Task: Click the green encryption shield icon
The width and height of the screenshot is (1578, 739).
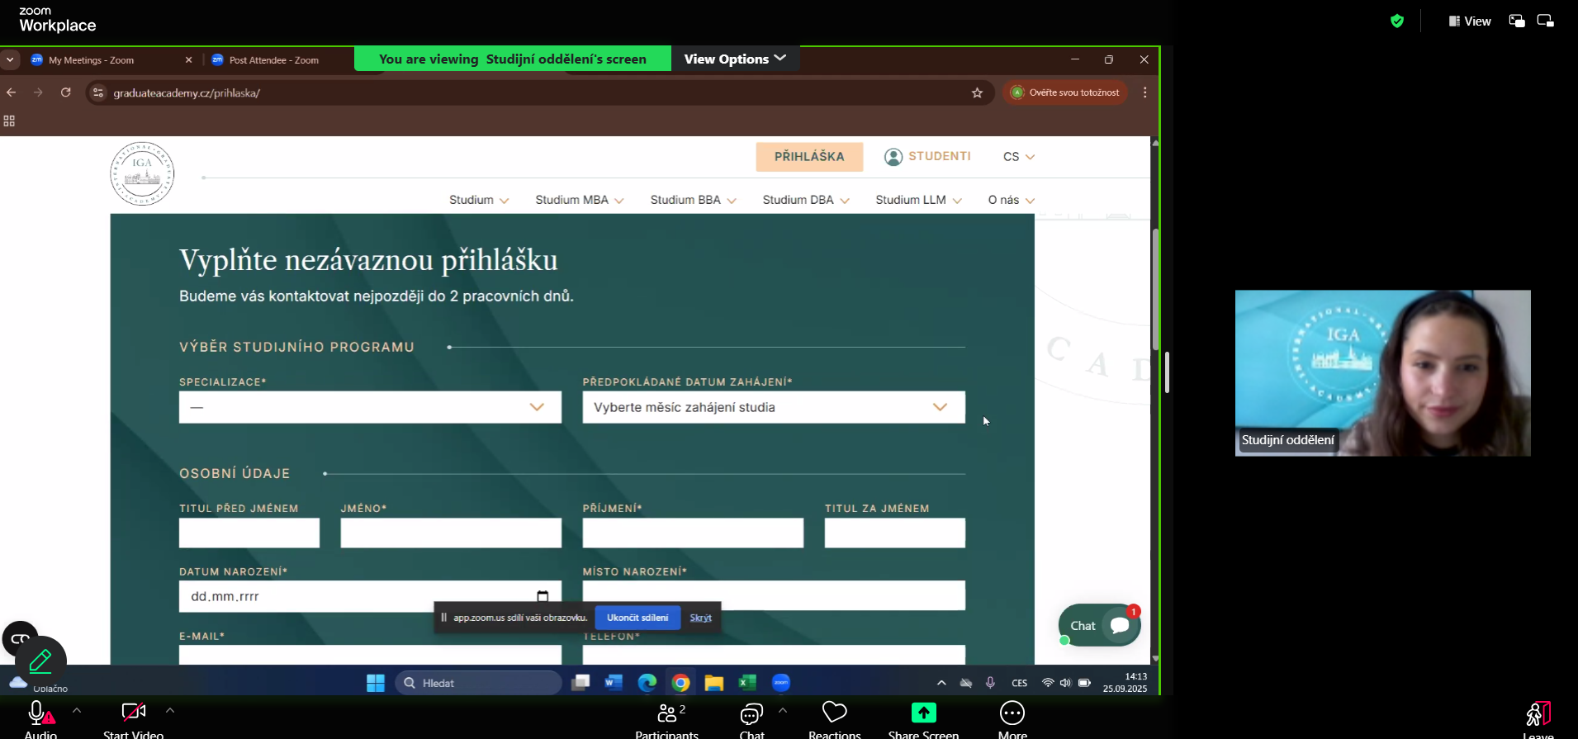Action: [x=1396, y=21]
